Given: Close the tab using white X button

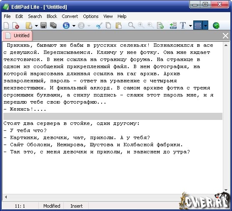Looking at the screenshot, I should (225, 36).
